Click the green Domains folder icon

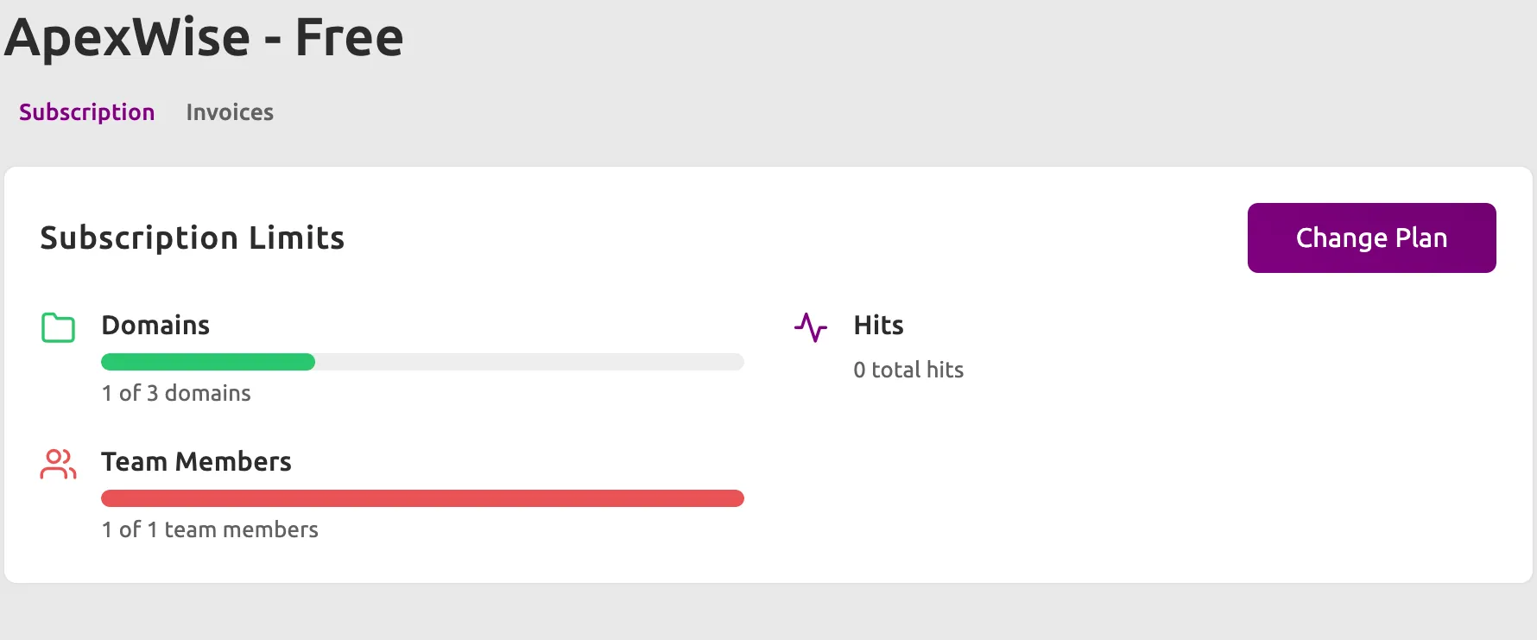58,327
